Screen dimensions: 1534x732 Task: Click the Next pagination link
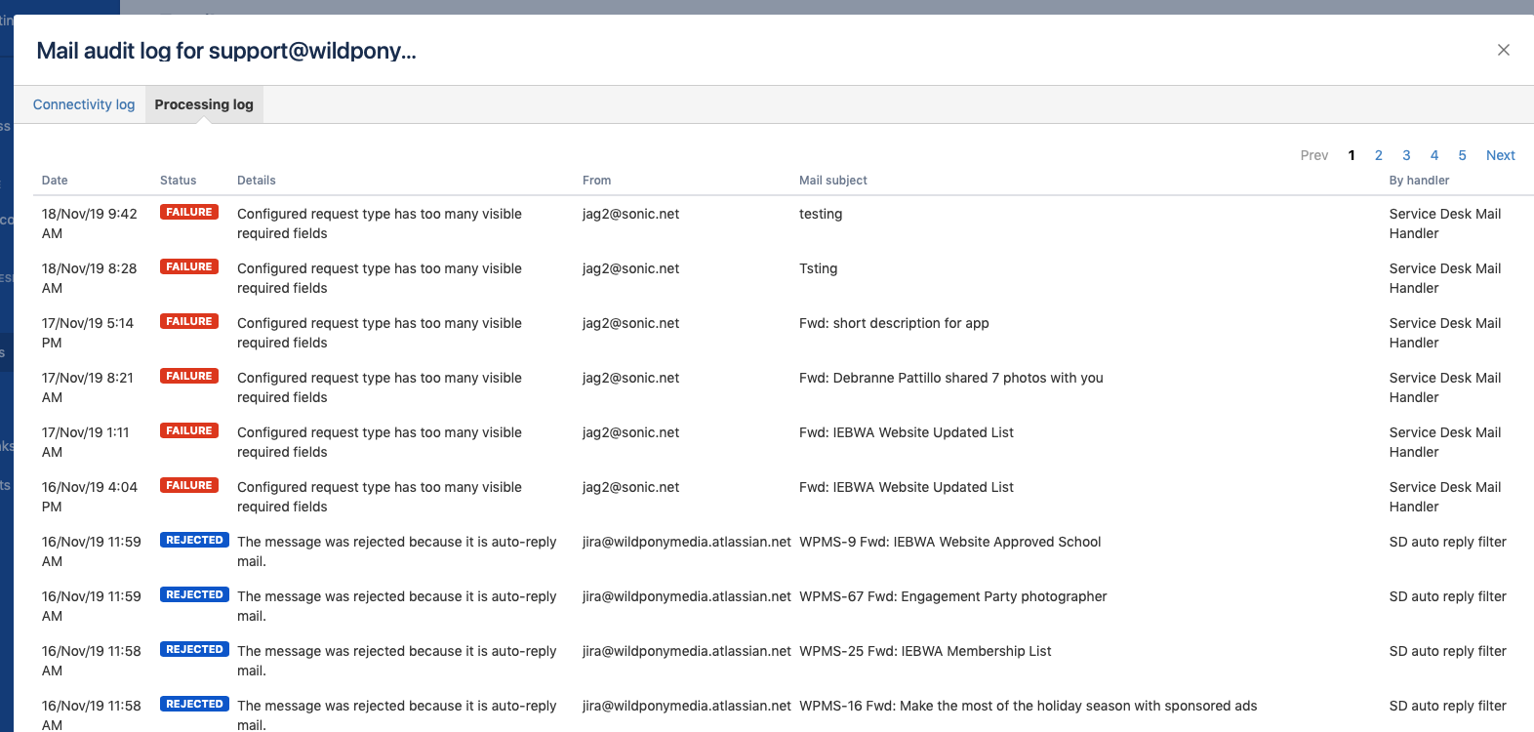(1500, 155)
